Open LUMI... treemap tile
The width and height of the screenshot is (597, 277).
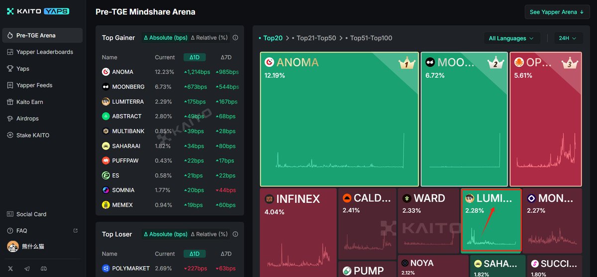coord(491,220)
